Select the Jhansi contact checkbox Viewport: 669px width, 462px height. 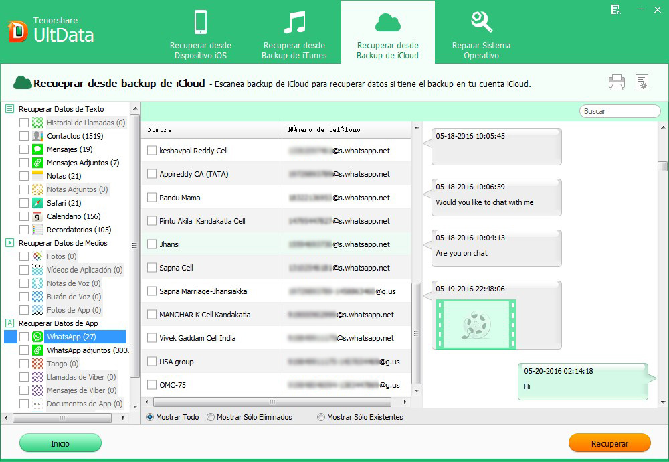(151, 244)
